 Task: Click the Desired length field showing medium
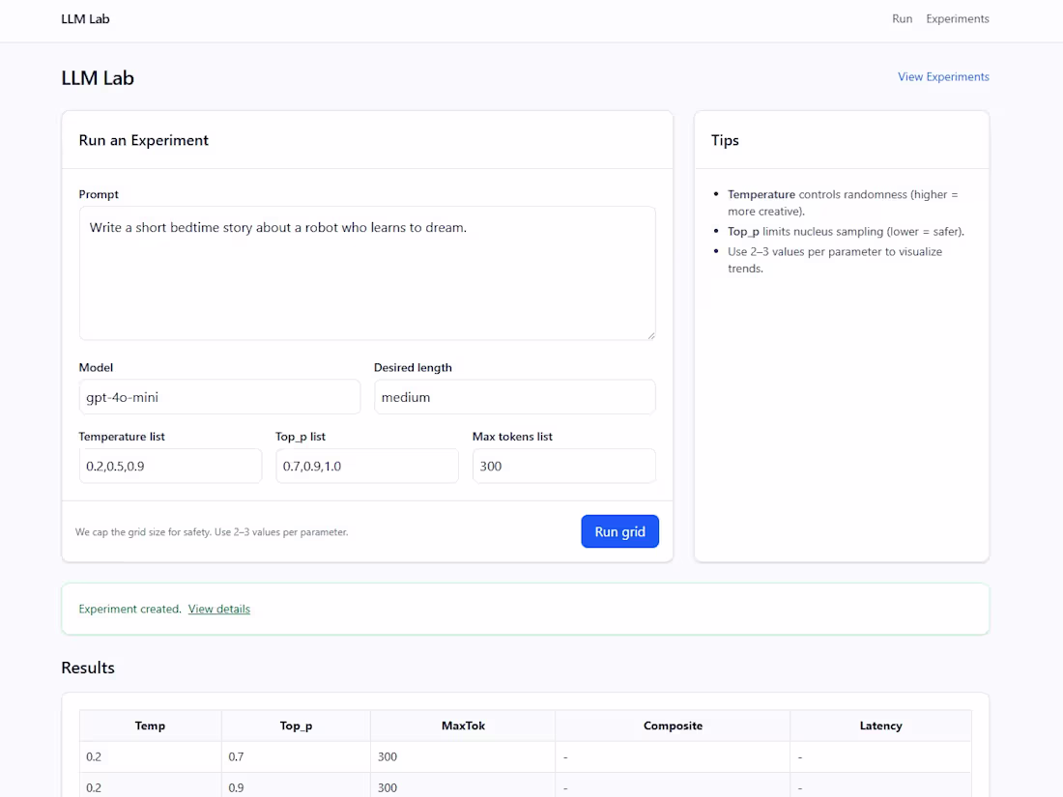click(x=514, y=396)
